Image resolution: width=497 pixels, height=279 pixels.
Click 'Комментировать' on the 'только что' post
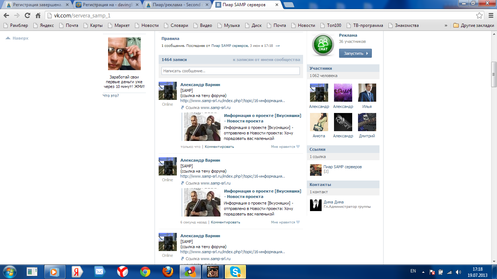219,147
